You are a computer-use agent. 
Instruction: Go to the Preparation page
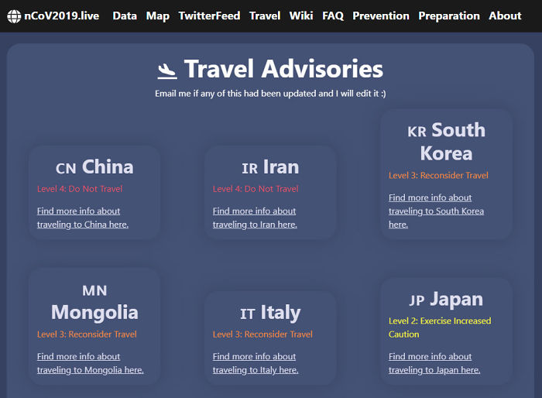449,15
